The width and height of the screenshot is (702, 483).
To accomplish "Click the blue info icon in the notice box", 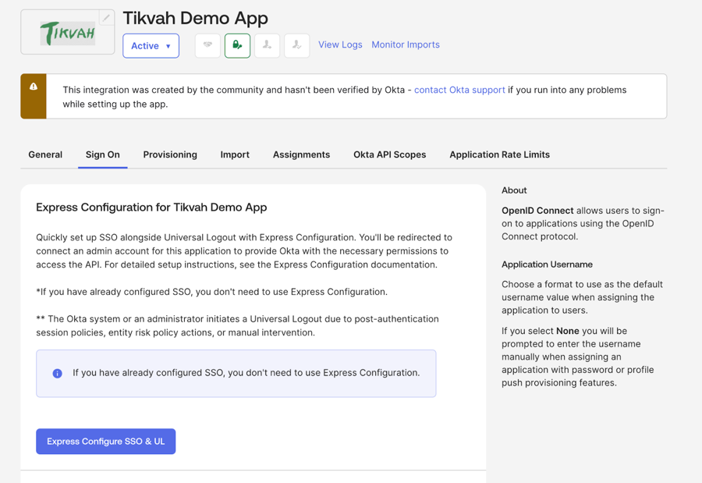I will (x=56, y=373).
